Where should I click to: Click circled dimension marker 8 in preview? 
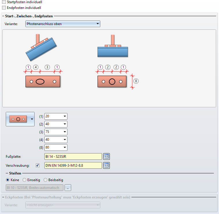point(136,81)
